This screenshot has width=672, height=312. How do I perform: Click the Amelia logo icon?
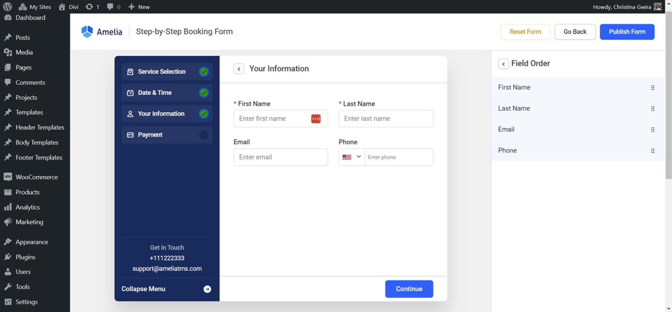point(87,31)
